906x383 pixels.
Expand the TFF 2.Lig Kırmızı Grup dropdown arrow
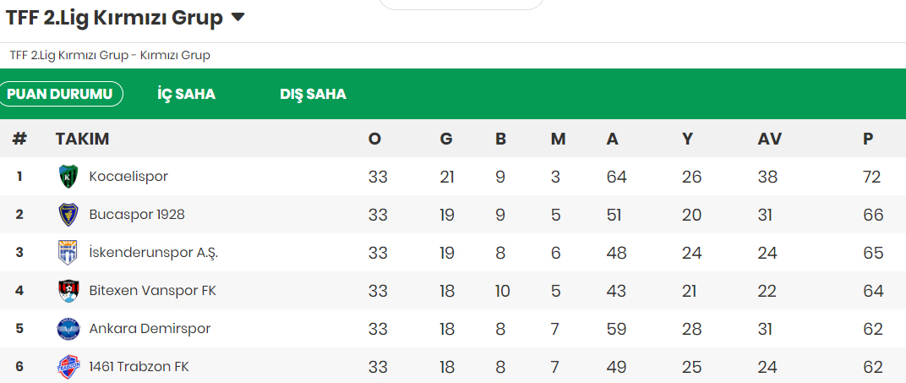point(237,17)
